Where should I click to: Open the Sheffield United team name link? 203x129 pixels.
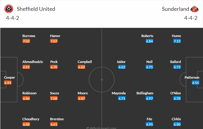36,9
